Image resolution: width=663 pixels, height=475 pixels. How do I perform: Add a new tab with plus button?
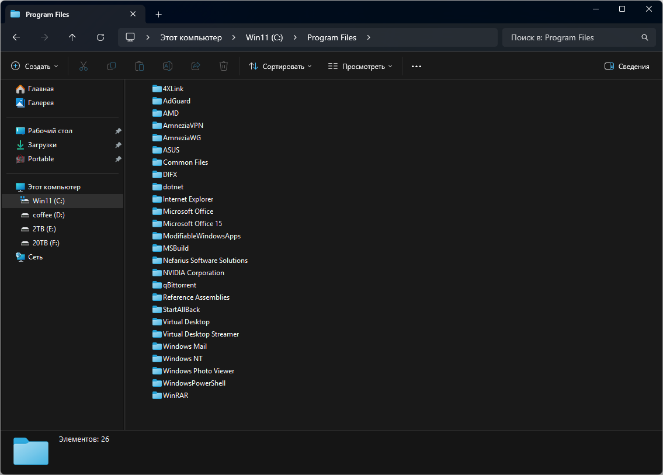tap(158, 15)
